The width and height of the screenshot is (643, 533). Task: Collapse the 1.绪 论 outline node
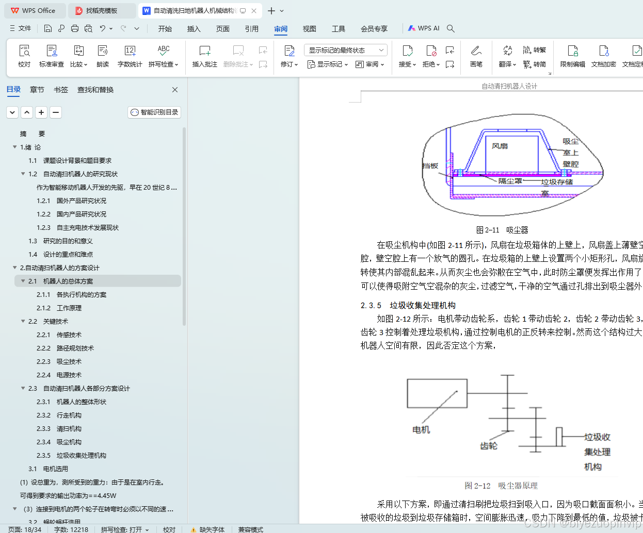tap(14, 147)
